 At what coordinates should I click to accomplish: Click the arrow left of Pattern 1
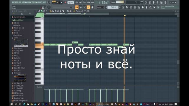[x=106, y=7]
